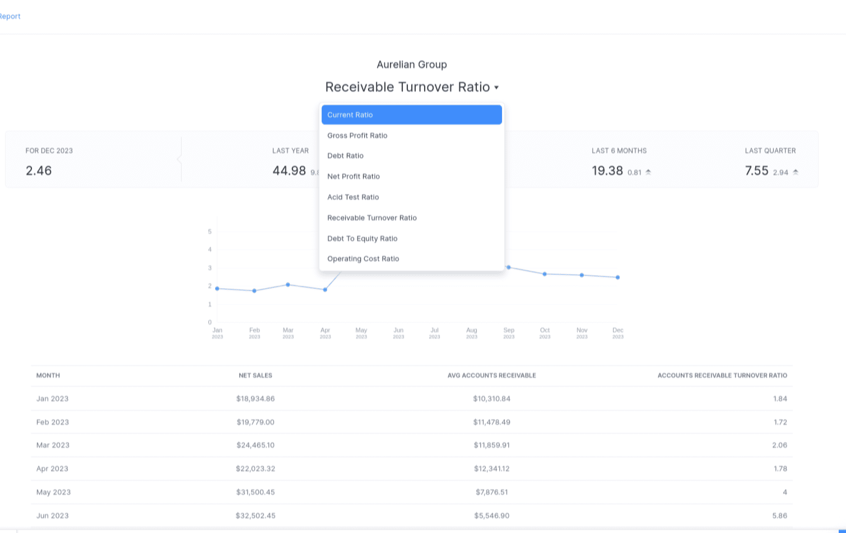Choose Gross Profit Ratio option
Image resolution: width=846 pixels, height=533 pixels.
coord(412,135)
